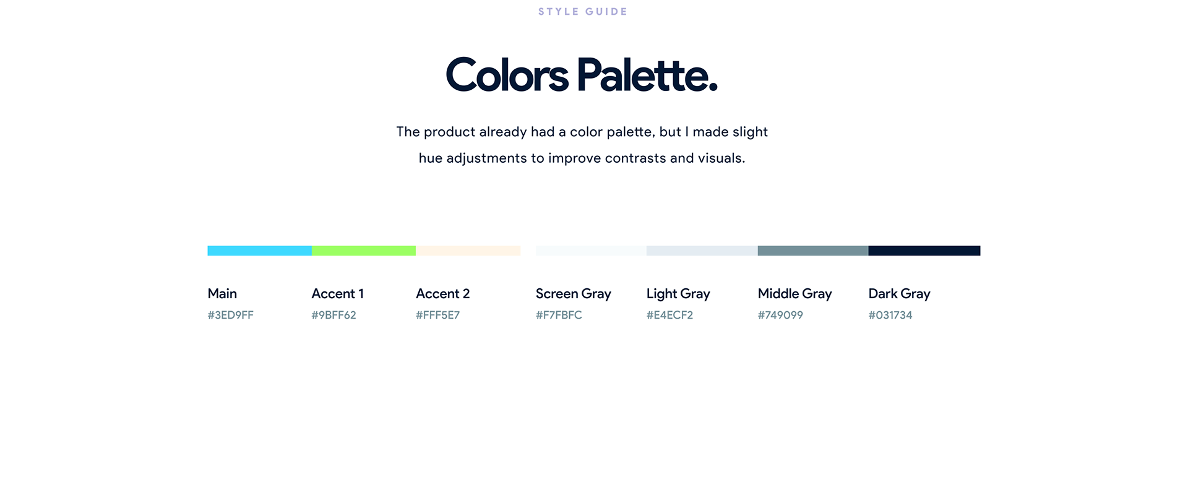Click the Main color name label

coord(222,294)
